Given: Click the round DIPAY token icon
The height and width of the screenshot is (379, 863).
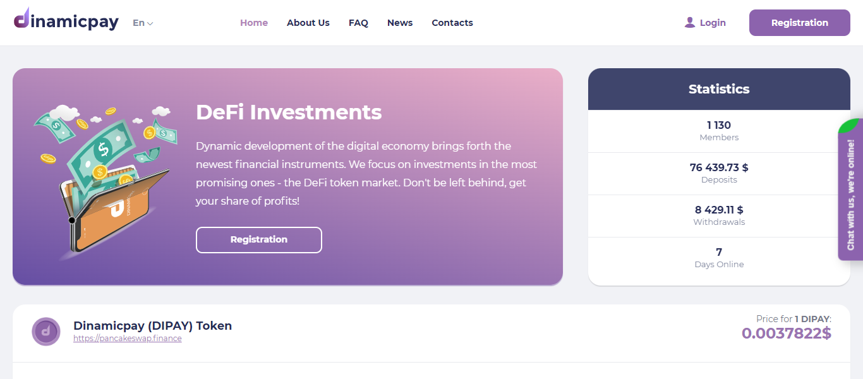Looking at the screenshot, I should pos(46,332).
